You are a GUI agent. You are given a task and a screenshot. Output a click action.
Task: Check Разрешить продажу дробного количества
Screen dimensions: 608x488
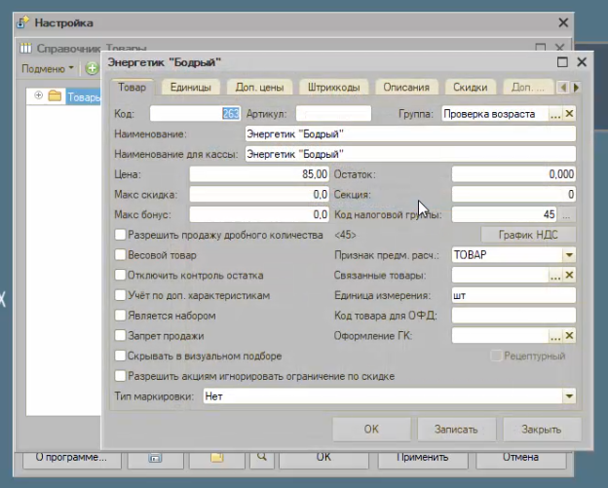(x=120, y=235)
